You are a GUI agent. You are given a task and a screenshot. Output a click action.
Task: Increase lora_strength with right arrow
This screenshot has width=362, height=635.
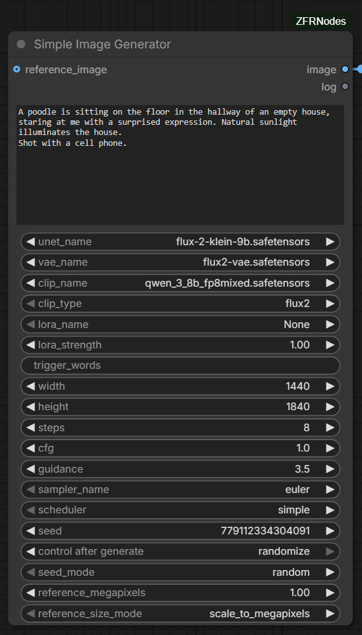[x=330, y=345]
